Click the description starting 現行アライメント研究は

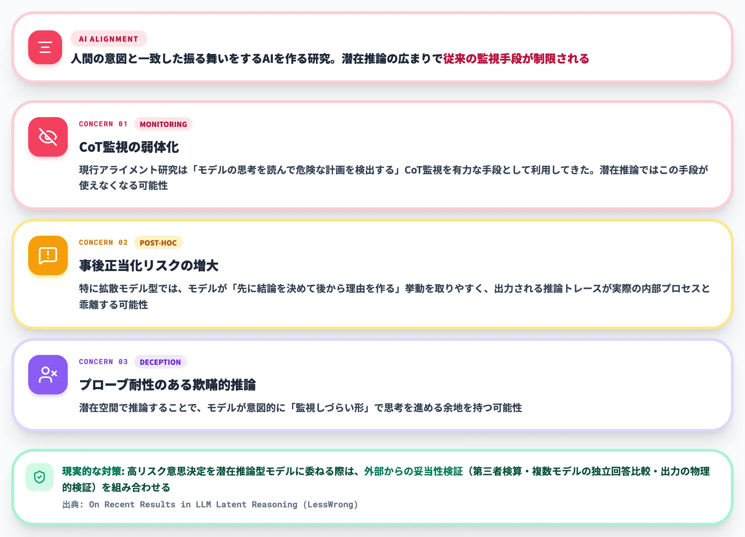pyautogui.click(x=394, y=177)
